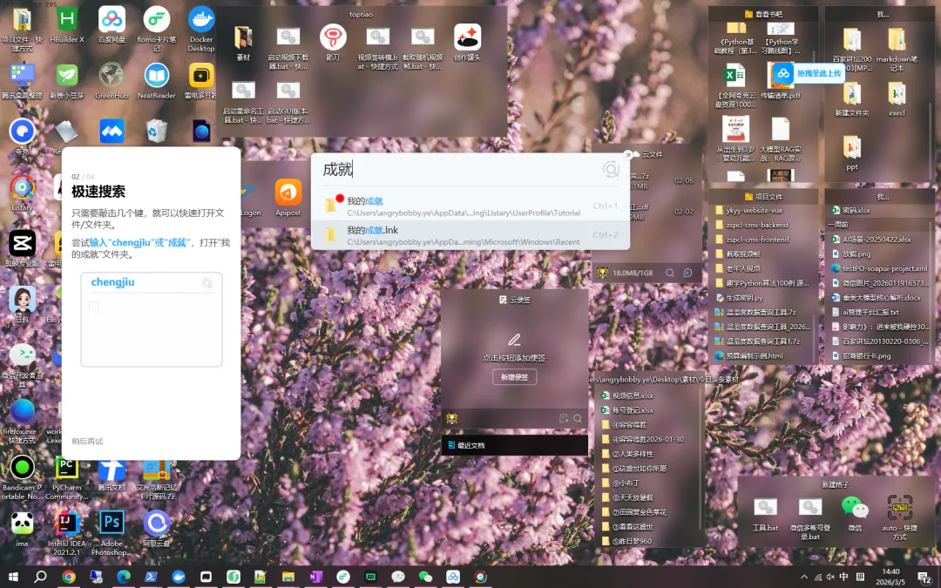Open the 微信 icon in 新建格子 panel

[856, 514]
